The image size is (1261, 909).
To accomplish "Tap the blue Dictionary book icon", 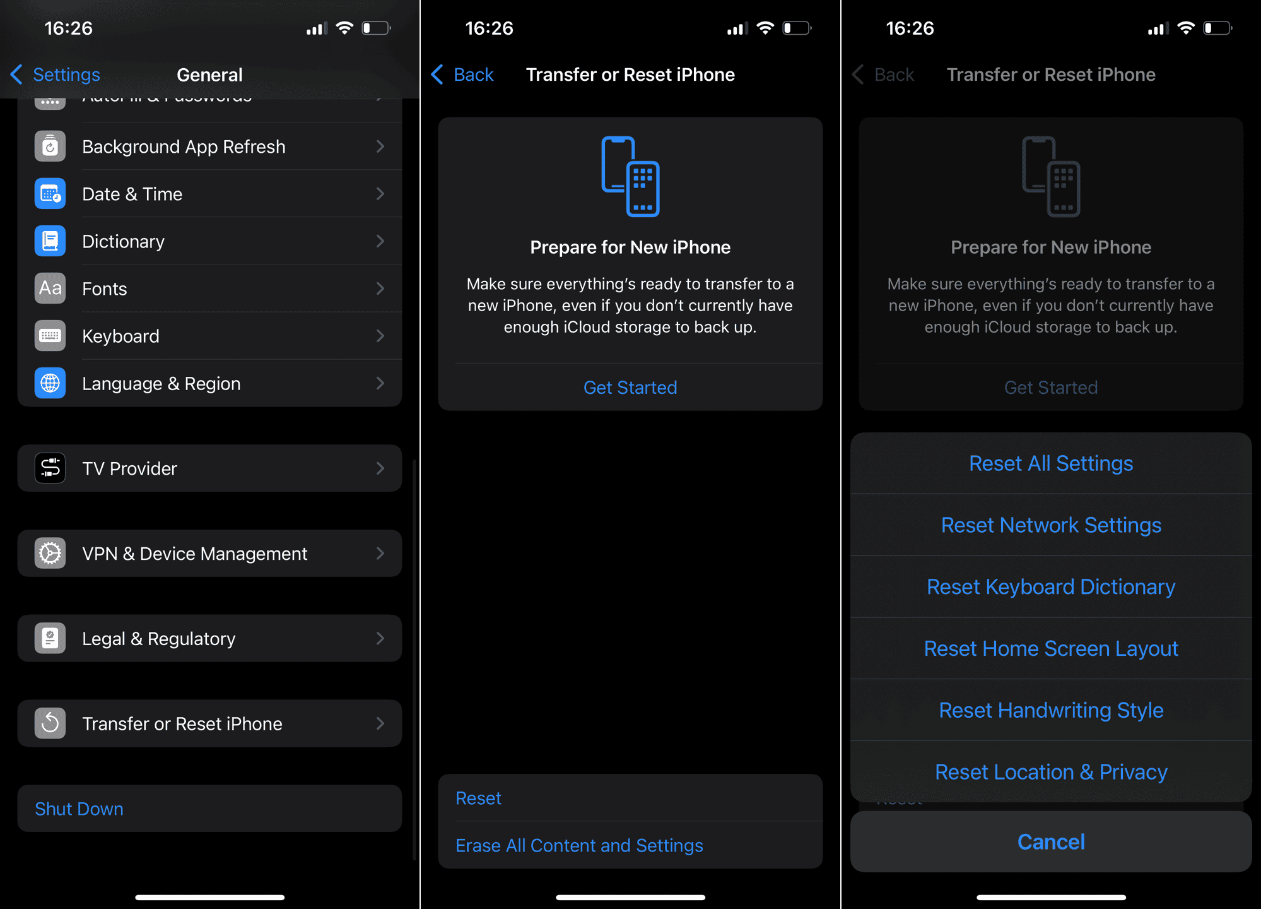I will pos(50,241).
